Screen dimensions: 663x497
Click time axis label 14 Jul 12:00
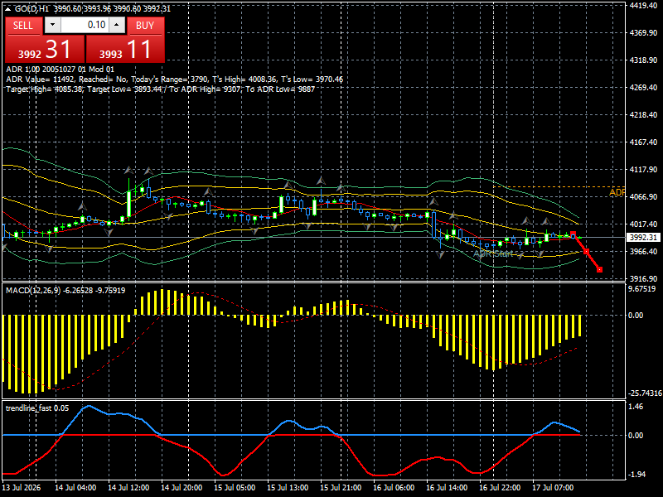(x=128, y=488)
